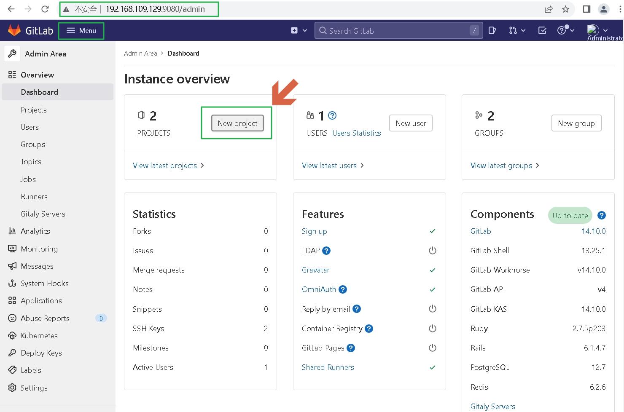624x412 pixels.
Task: Open the Help question mark icon
Action: tap(562, 30)
